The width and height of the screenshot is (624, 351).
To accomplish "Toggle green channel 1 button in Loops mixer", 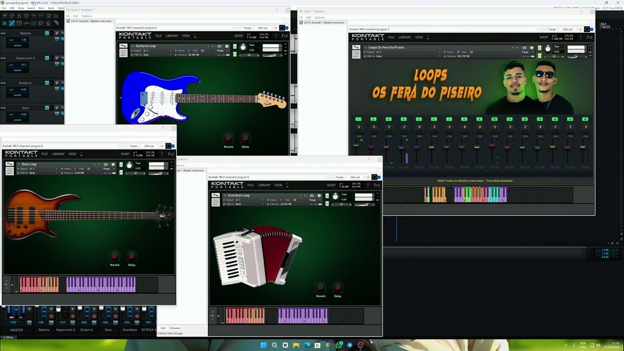I will [x=358, y=119].
